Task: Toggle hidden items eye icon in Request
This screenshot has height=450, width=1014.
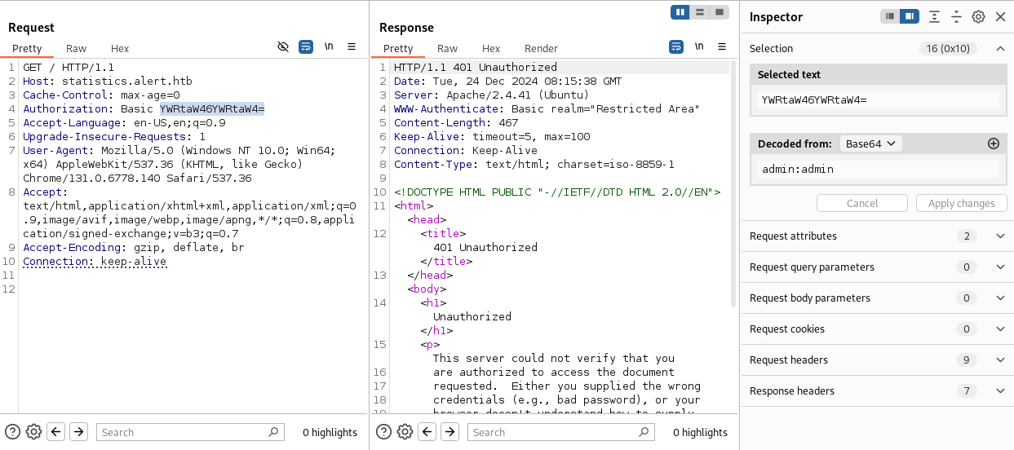Action: [x=283, y=47]
